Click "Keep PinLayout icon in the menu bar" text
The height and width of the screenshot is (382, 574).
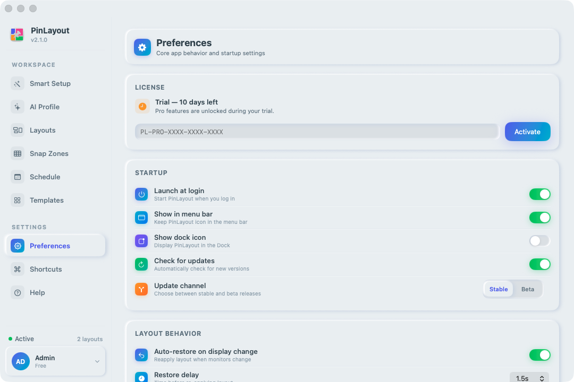click(x=200, y=222)
